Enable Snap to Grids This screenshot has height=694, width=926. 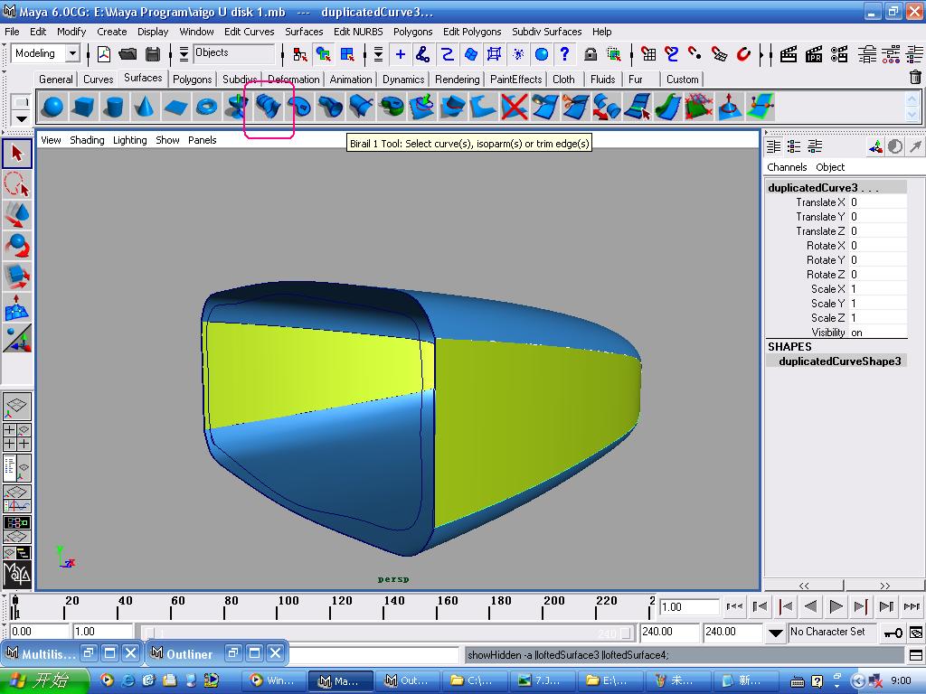648,54
